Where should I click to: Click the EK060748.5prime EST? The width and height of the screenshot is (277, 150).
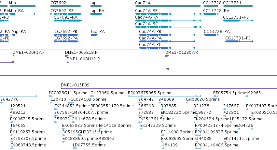coord(11,148)
